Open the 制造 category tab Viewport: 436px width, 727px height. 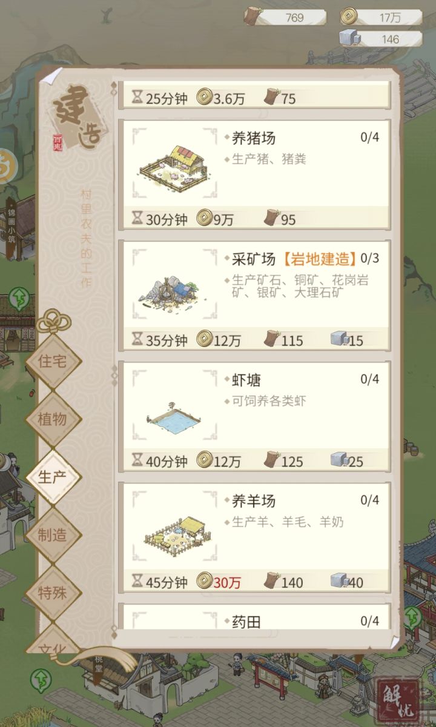53,535
